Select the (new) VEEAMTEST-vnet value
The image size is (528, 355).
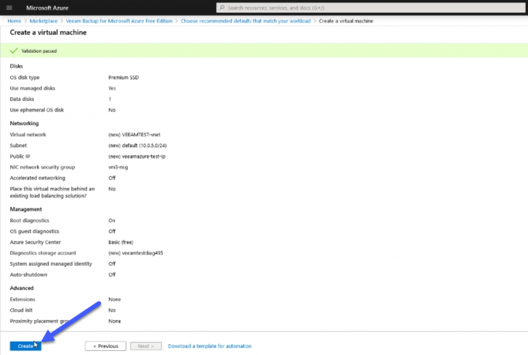134,134
